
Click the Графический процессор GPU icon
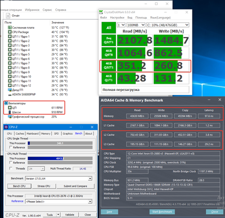(x=10, y=117)
